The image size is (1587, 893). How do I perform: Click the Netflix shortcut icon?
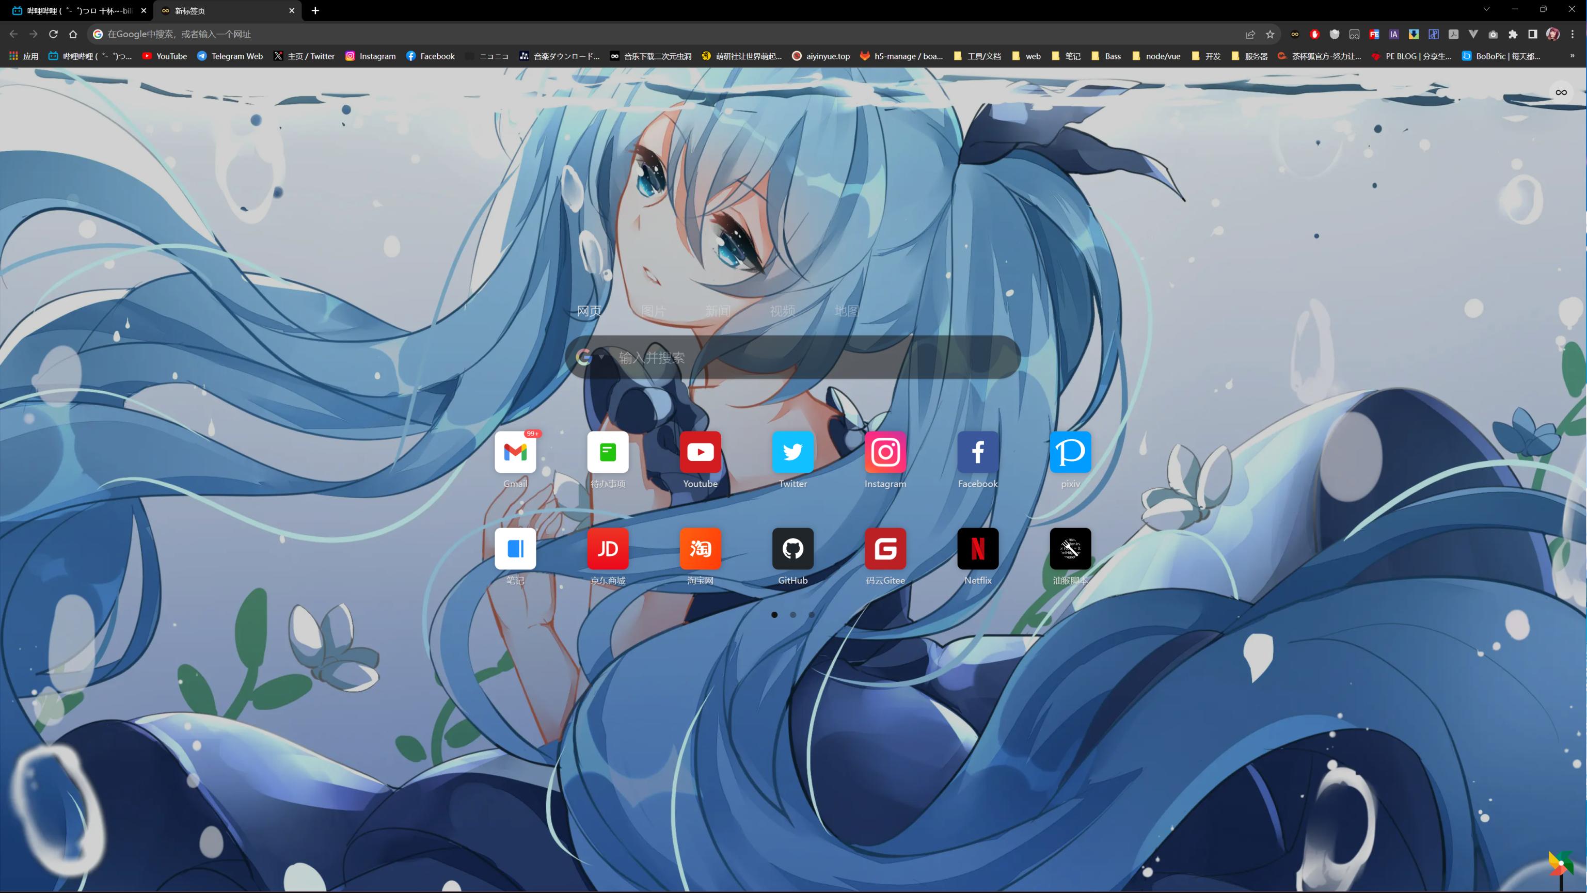pos(977,548)
